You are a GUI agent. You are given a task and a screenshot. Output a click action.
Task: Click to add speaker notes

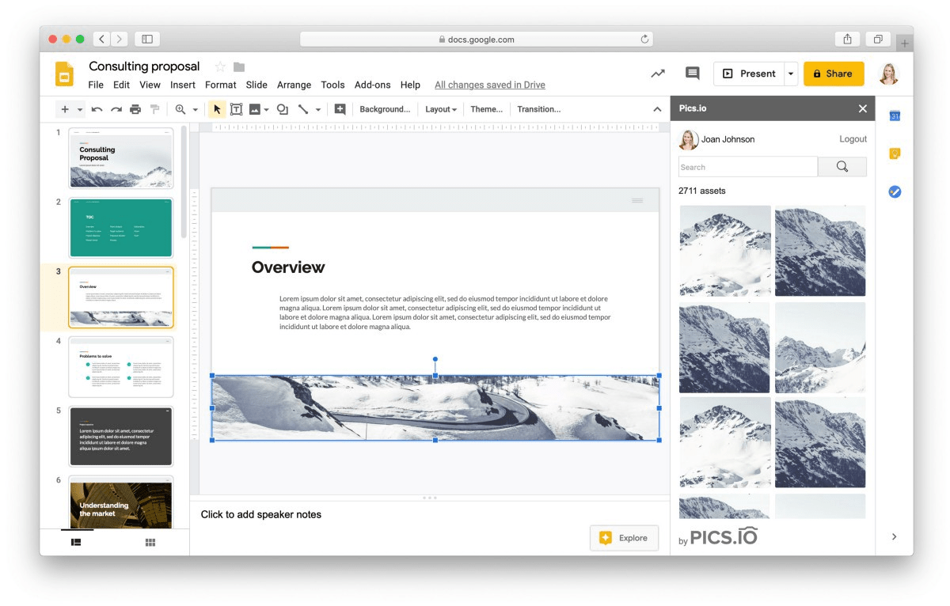tap(261, 514)
